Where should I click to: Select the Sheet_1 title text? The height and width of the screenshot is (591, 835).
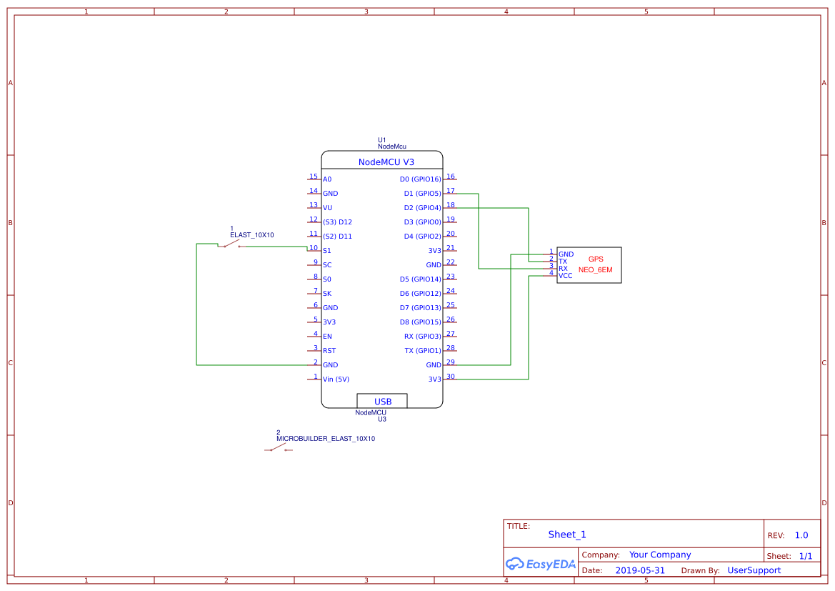point(566,534)
